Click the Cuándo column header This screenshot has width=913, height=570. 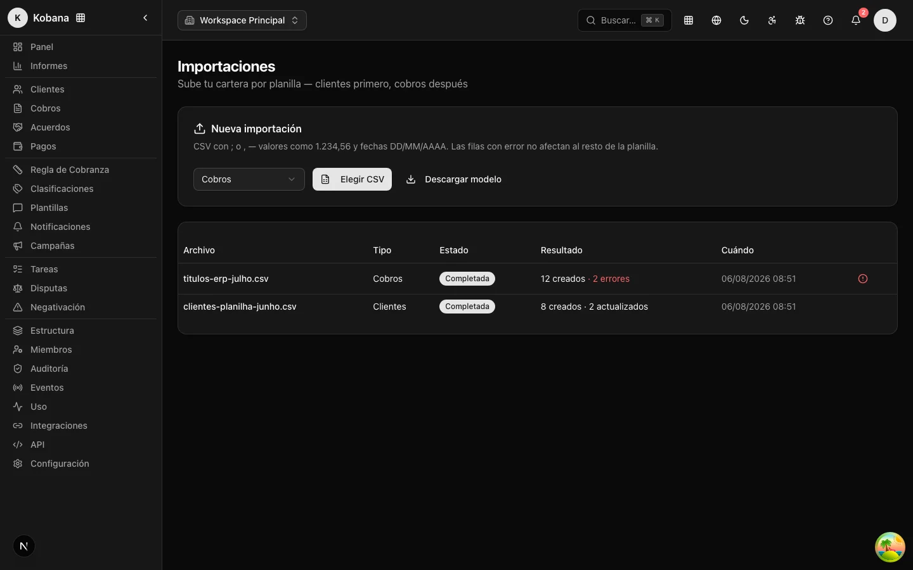click(x=737, y=250)
